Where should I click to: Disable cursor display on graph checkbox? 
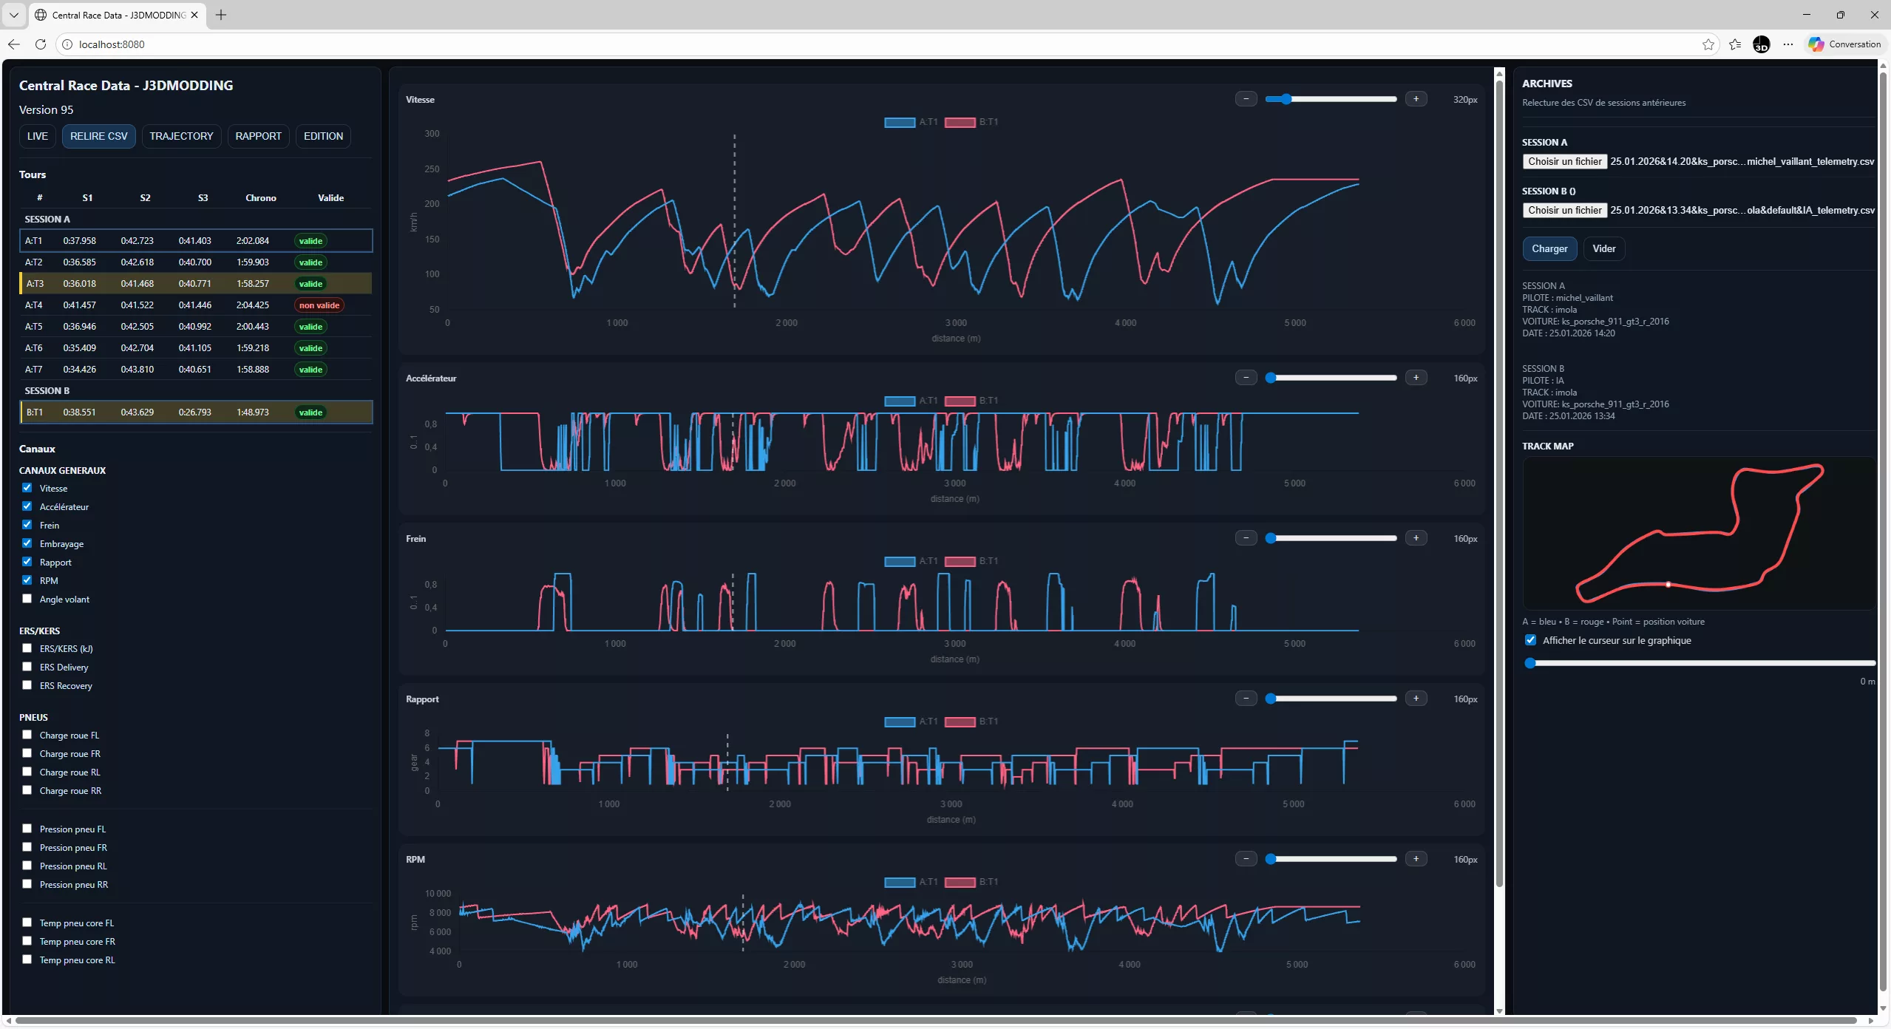1530,640
